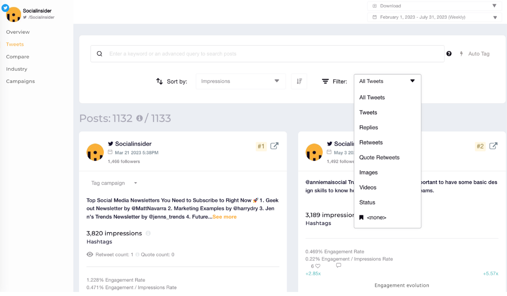Click the Twitter bird icon on post #1
The width and height of the screenshot is (507, 296).
point(111,144)
